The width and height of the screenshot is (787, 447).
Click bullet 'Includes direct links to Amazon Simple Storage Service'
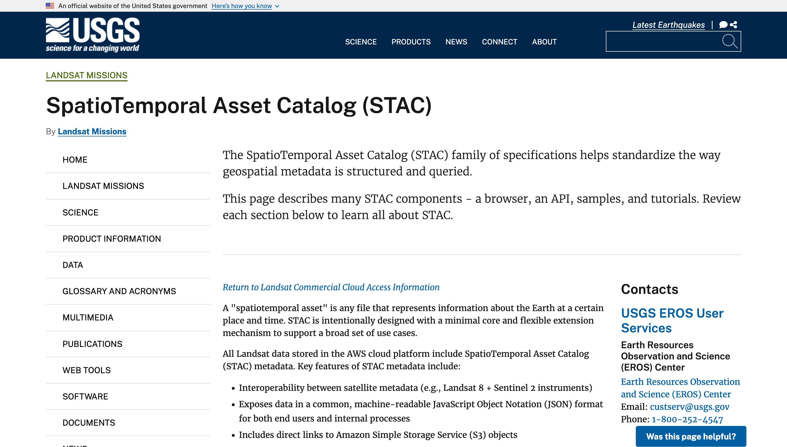pos(378,435)
